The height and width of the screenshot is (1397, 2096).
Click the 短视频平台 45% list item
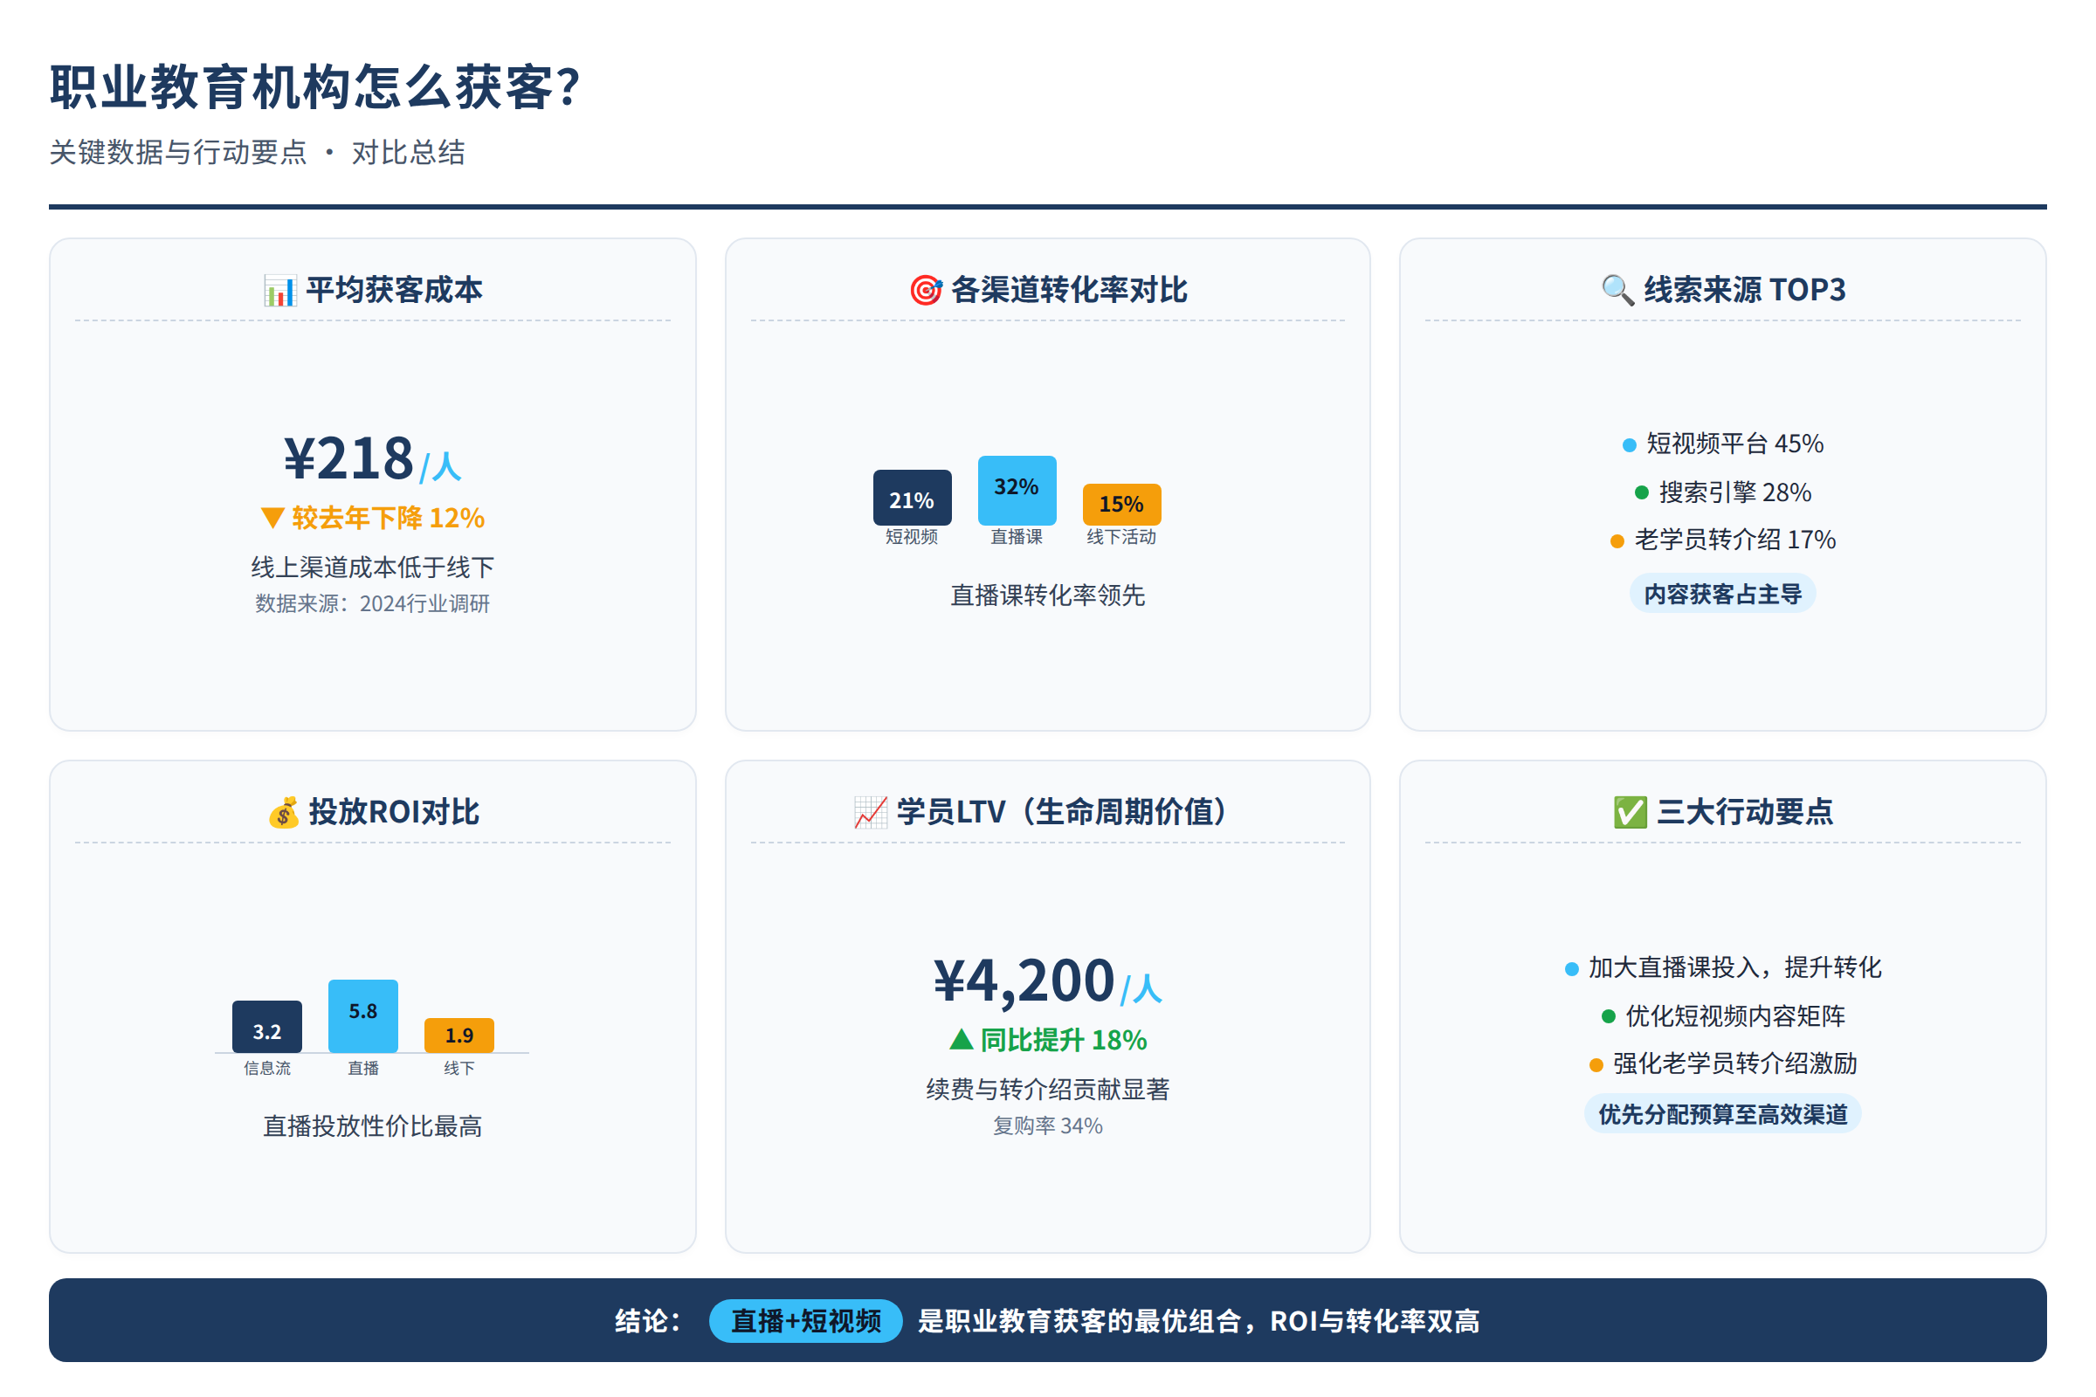1722,444
